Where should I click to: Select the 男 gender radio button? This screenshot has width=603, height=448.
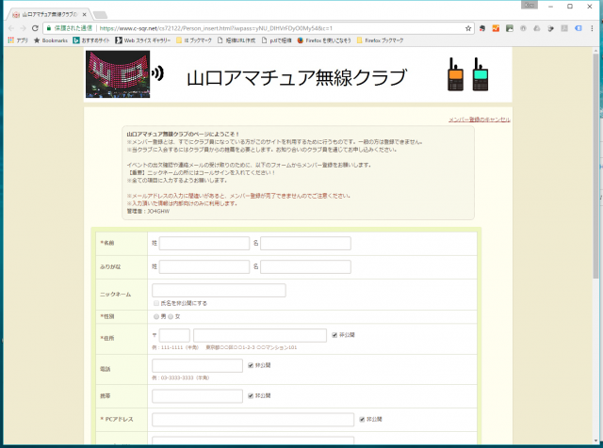coord(155,316)
